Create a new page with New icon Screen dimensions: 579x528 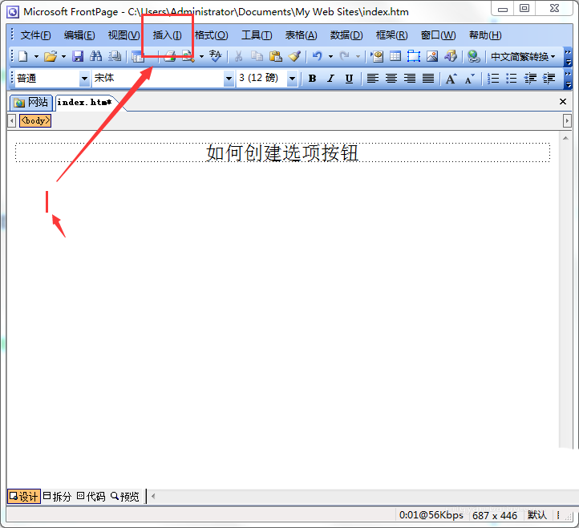pos(23,56)
